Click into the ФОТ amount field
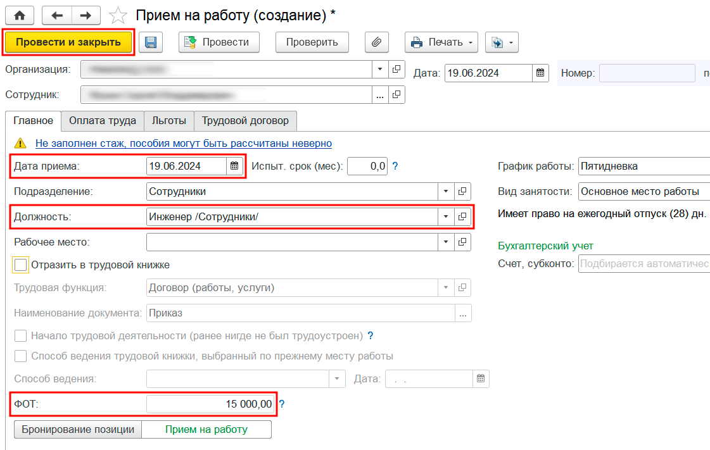 210,404
